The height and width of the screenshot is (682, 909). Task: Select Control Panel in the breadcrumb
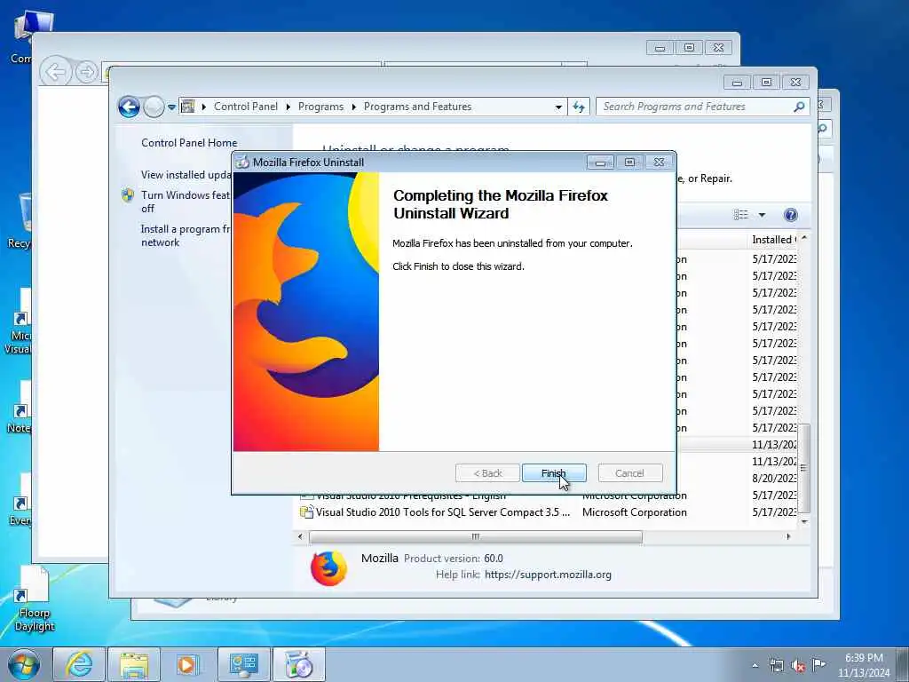246,107
